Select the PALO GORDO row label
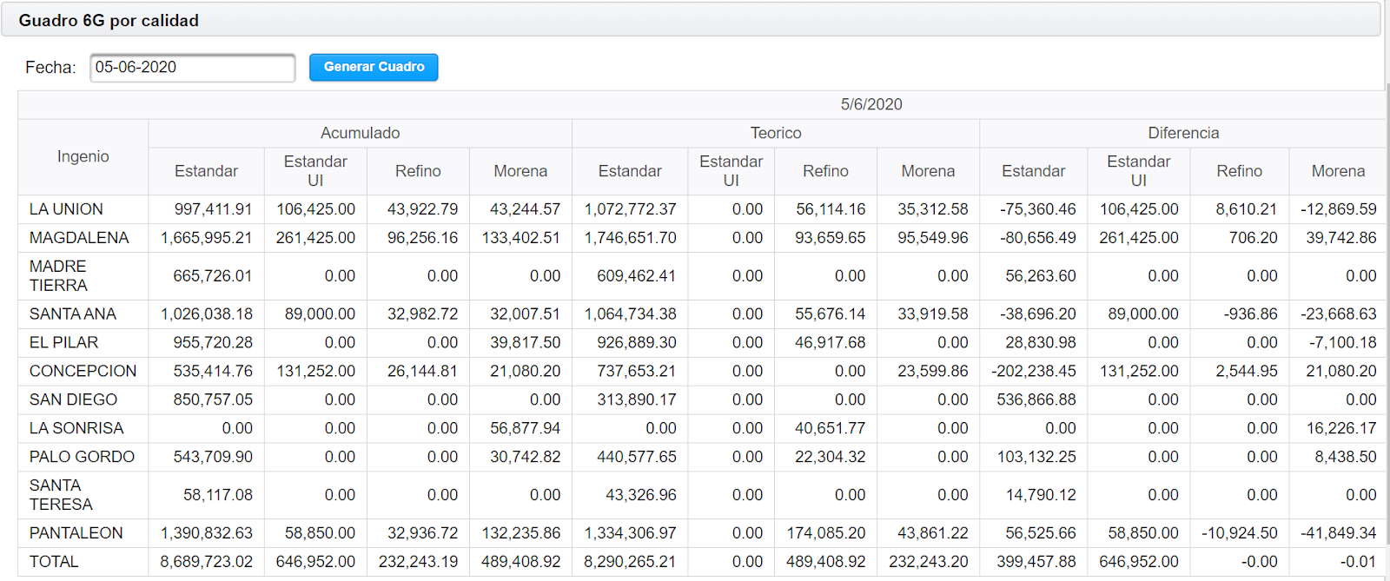1390x581 pixels. tap(82, 458)
